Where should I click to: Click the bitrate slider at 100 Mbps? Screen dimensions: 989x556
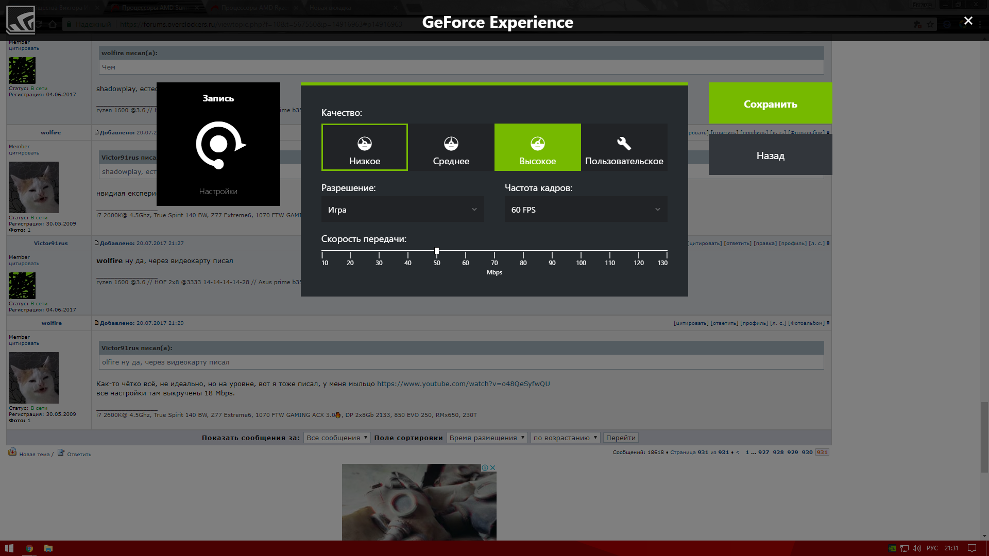click(581, 251)
